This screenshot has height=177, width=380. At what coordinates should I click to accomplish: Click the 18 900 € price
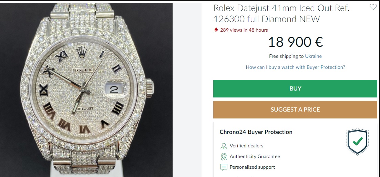[x=295, y=42]
